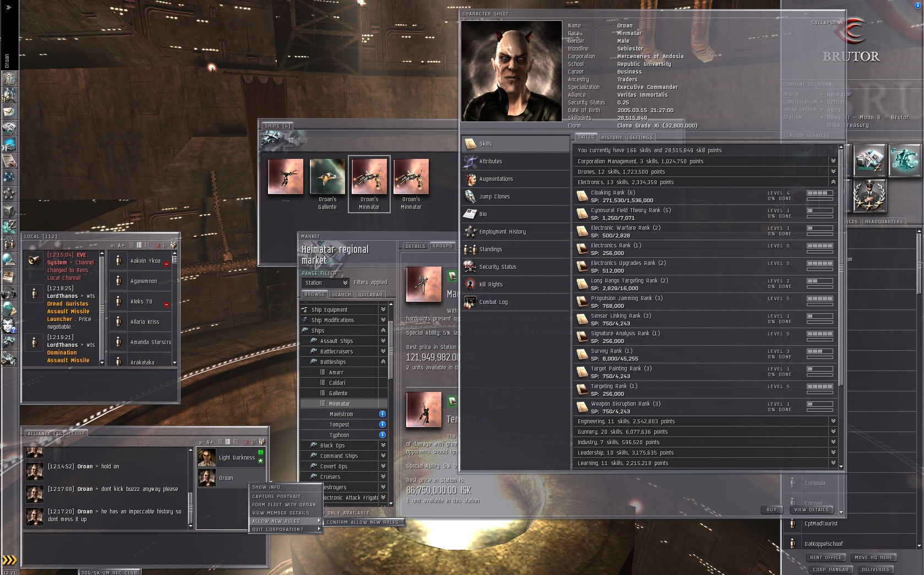The height and width of the screenshot is (575, 924).
Task: Show info for Typhoon in market tree
Action: coord(382,435)
